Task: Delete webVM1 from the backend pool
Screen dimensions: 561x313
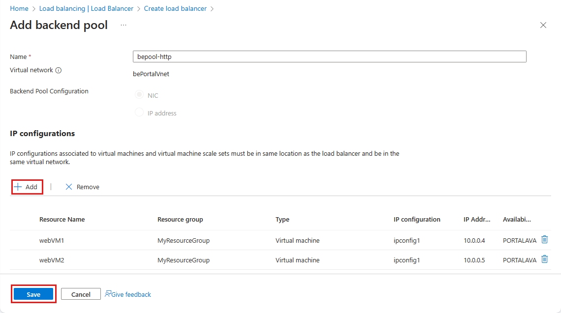Action: click(544, 240)
